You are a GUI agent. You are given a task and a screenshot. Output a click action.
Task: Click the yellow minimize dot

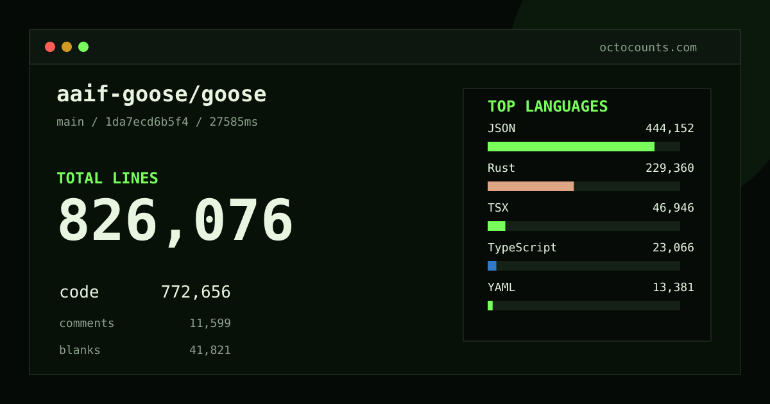67,47
